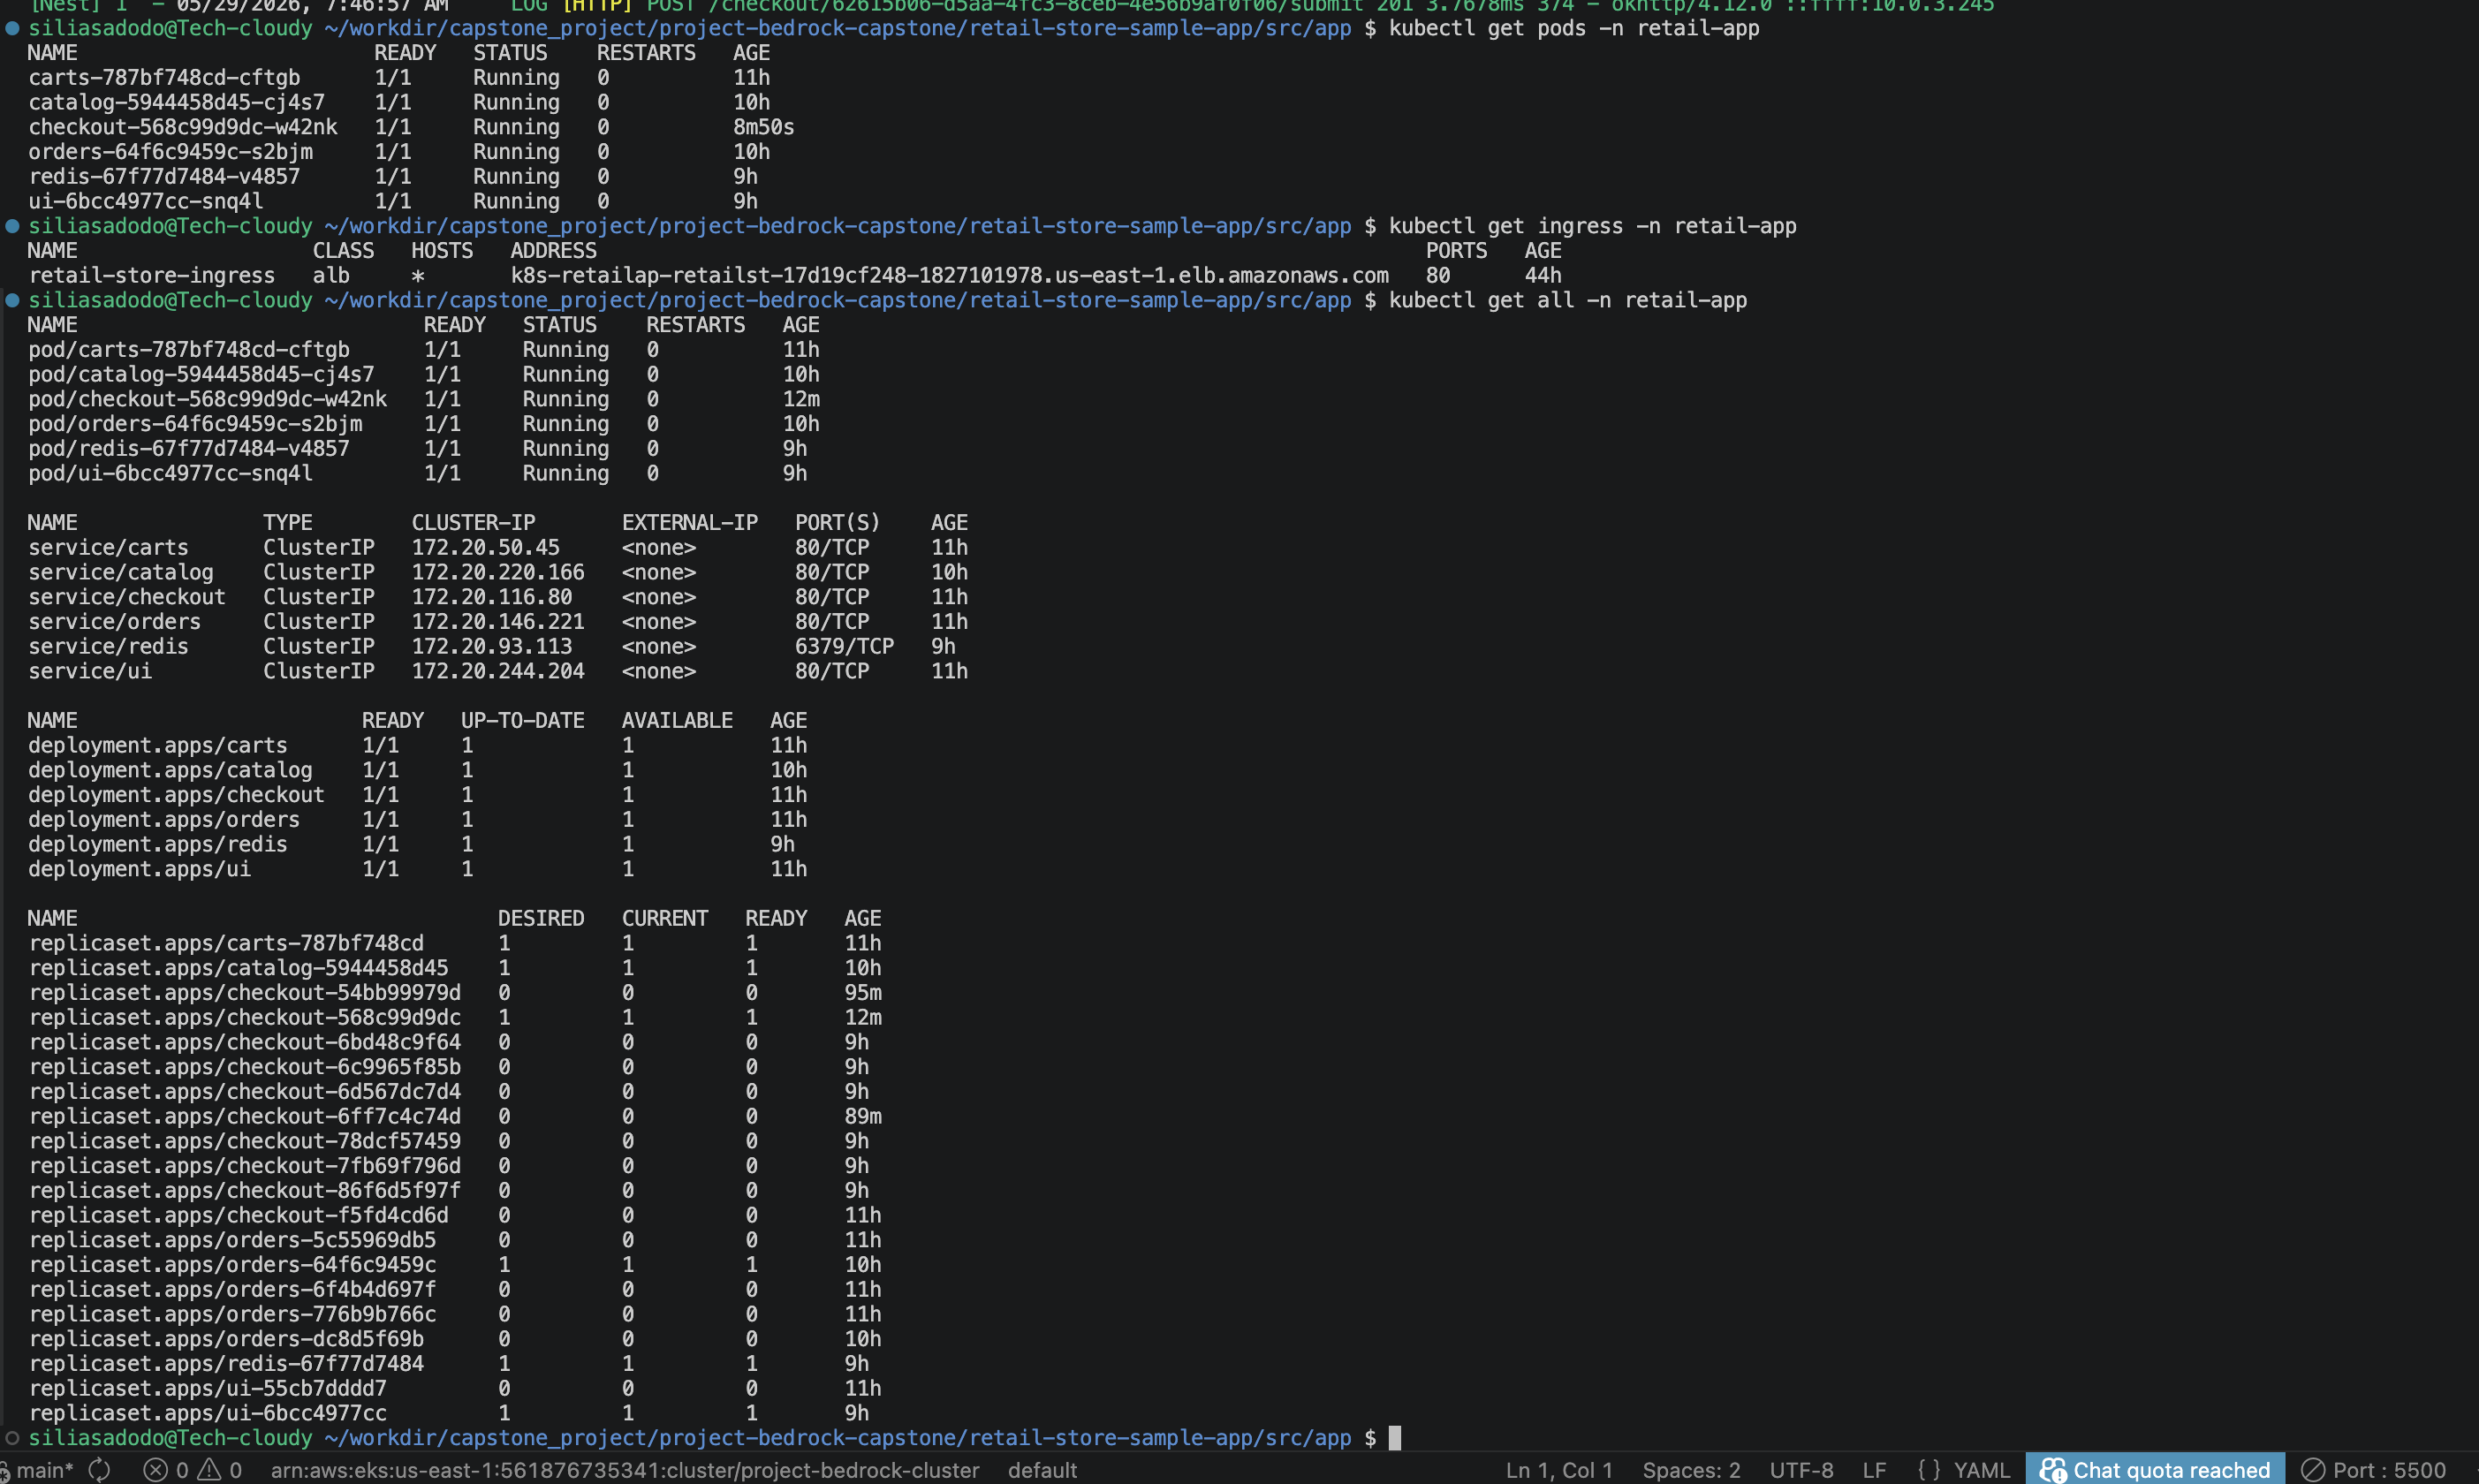Click the text 'service/checkout'
The height and width of the screenshot is (1484, 2479).
[127, 597]
